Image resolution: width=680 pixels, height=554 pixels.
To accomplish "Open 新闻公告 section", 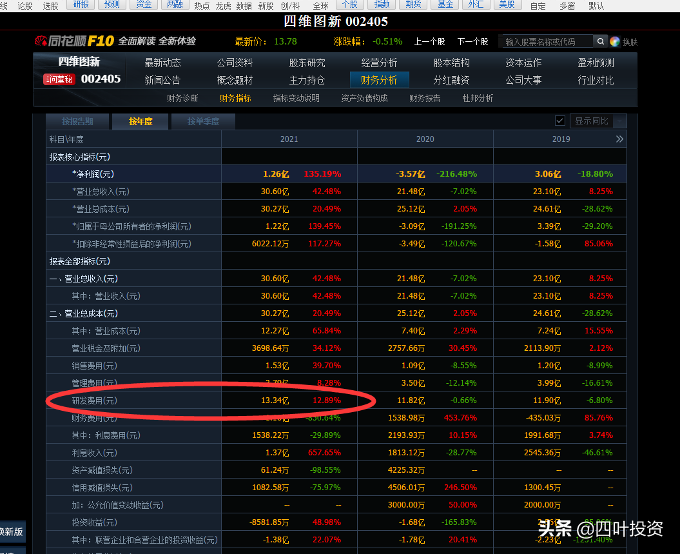I will coord(162,80).
